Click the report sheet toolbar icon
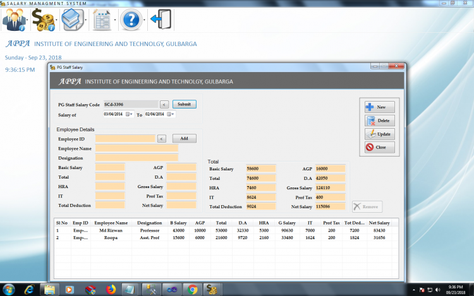 pos(101,20)
